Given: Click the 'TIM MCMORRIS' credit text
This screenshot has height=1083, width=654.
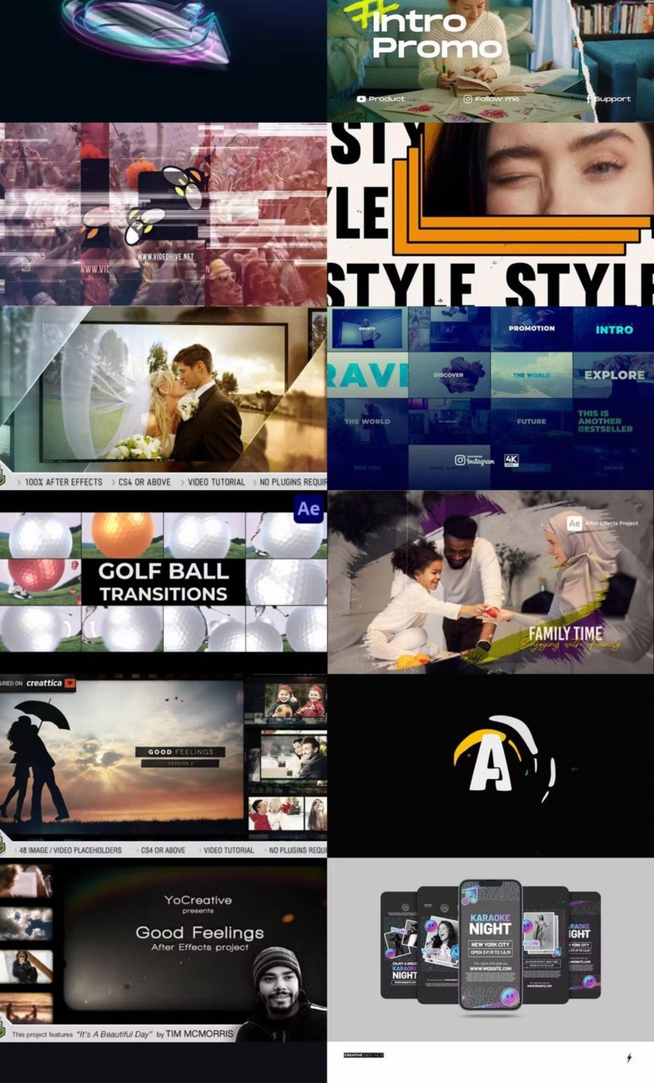Looking at the screenshot, I should [201, 1034].
